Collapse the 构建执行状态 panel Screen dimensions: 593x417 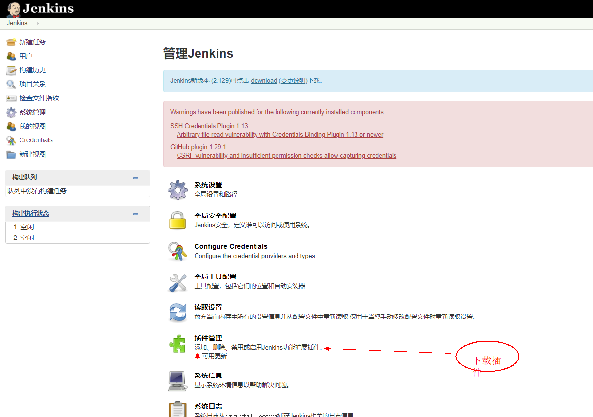(x=136, y=214)
